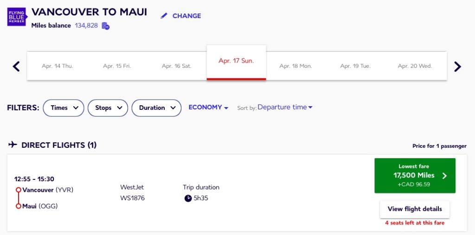Select the Apr. 14 Thu. date tab
The image size is (475, 235).
coord(58,66)
